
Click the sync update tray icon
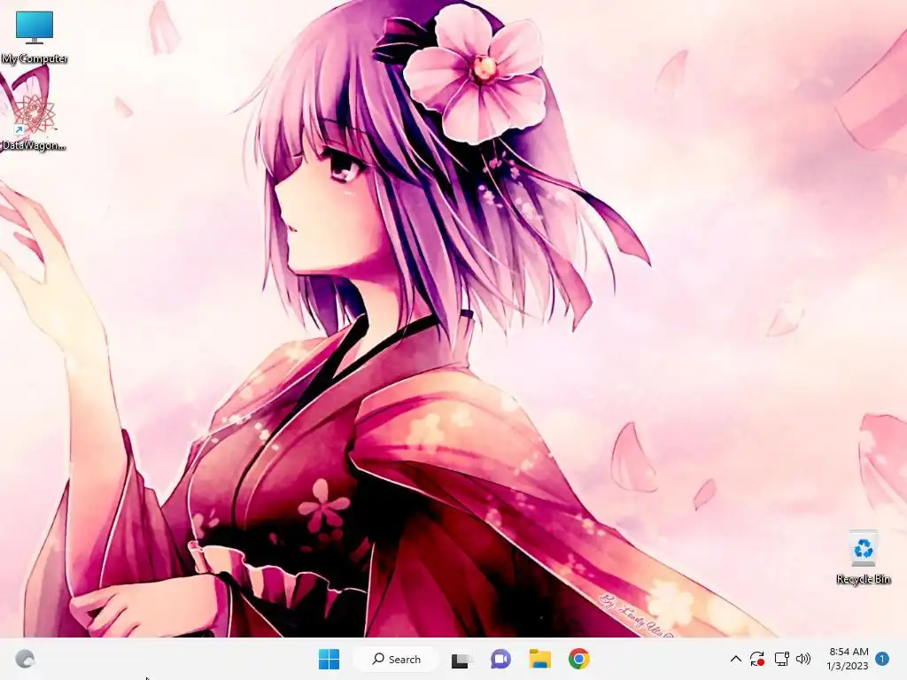click(x=757, y=659)
